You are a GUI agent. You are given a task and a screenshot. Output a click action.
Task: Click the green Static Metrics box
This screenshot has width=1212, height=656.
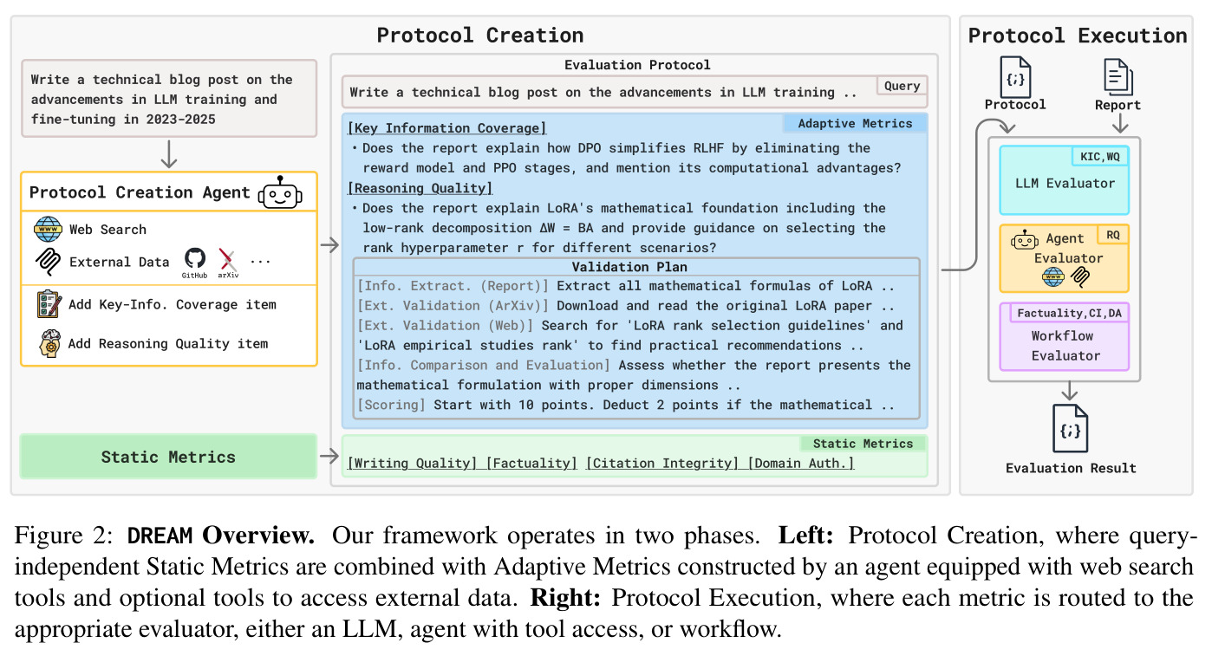168,457
